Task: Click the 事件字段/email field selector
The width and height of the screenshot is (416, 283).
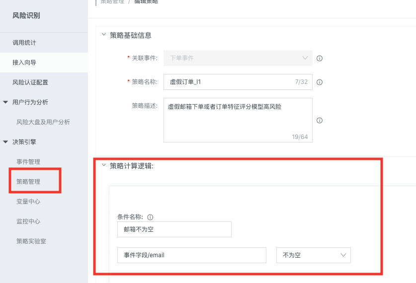Action: click(x=191, y=255)
